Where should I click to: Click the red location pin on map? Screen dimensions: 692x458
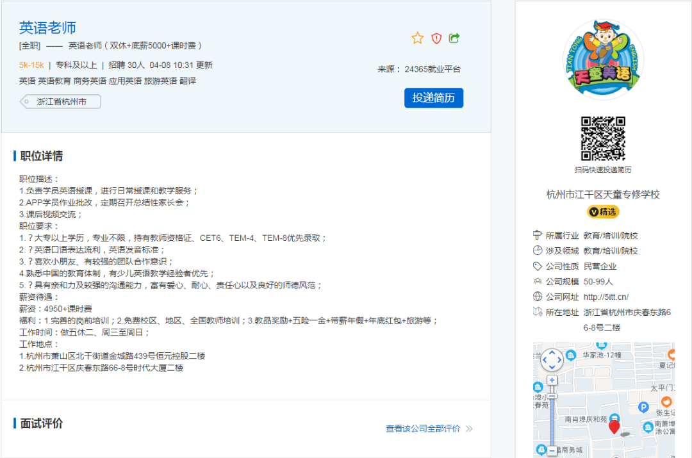[x=614, y=426]
